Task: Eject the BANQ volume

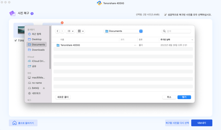Action: pyautogui.click(x=44, y=88)
